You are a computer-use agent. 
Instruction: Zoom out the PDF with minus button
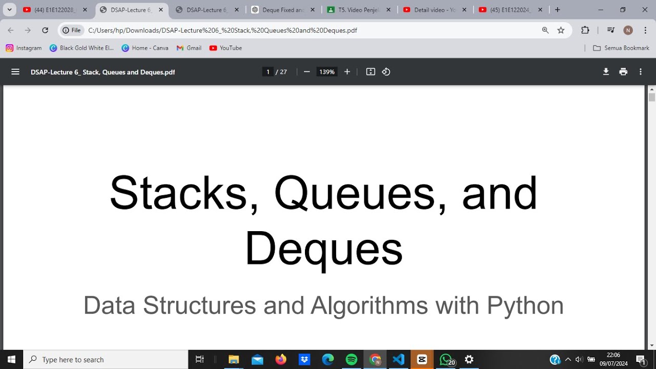point(306,72)
